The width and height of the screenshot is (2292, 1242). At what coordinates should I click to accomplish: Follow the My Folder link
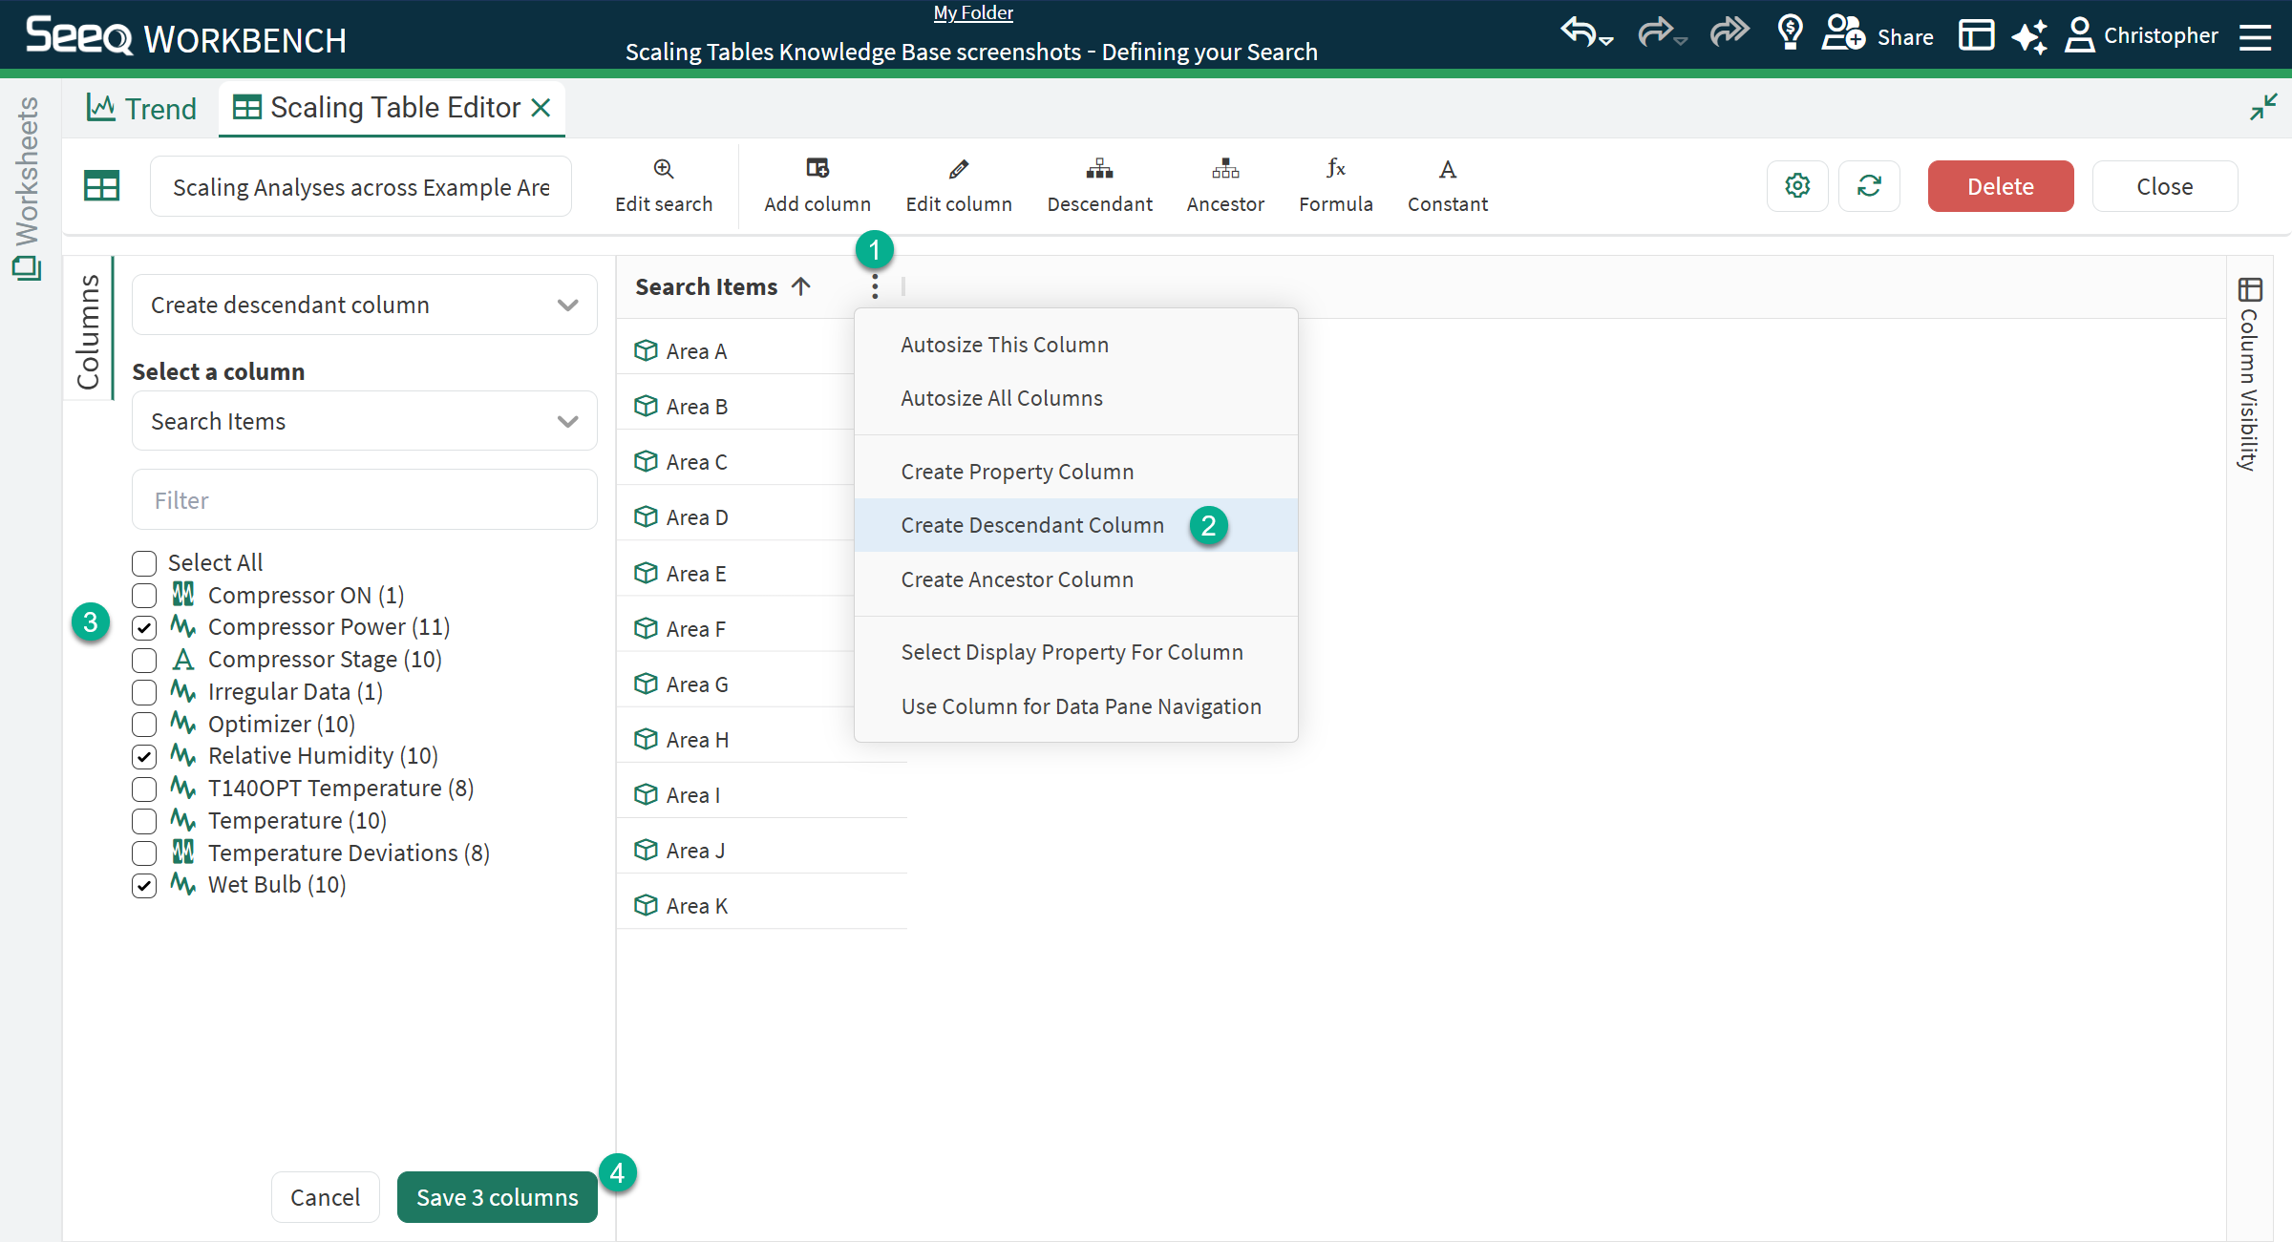pos(972,13)
